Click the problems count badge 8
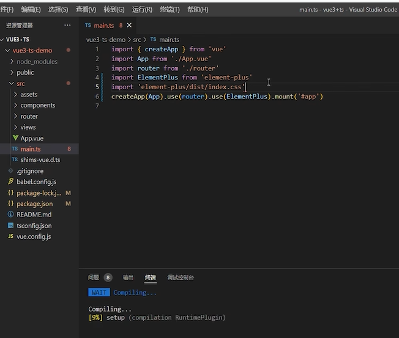399x338 pixels. (x=108, y=277)
